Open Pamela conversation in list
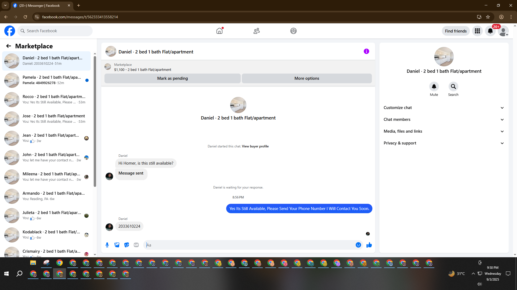The image size is (517, 290). click(x=47, y=80)
